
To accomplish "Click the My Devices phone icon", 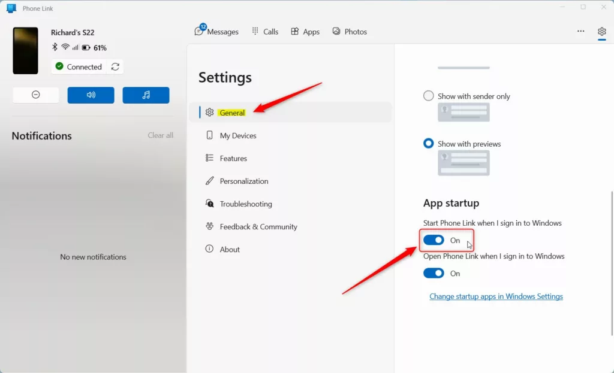I will (209, 135).
